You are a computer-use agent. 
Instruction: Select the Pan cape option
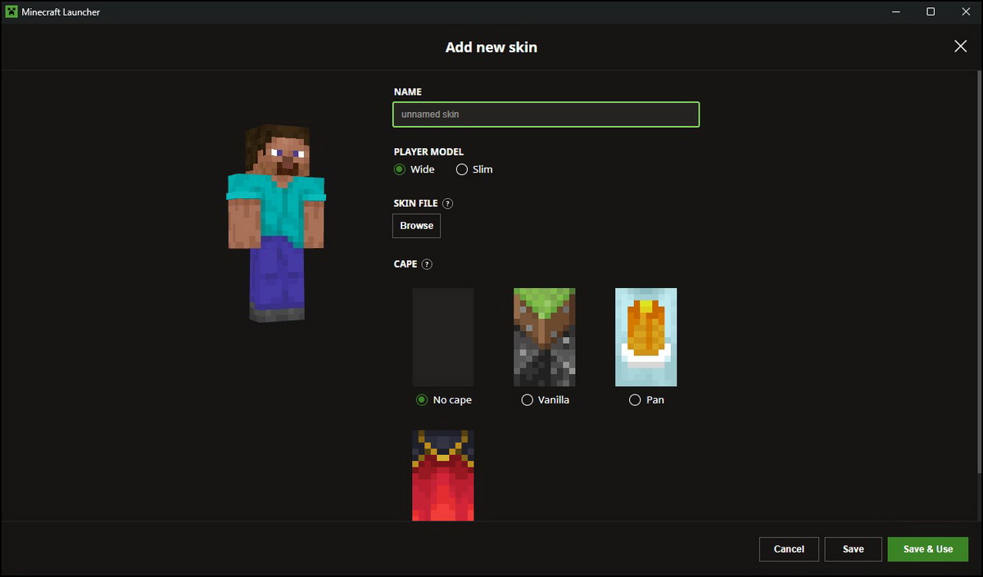[x=635, y=399]
